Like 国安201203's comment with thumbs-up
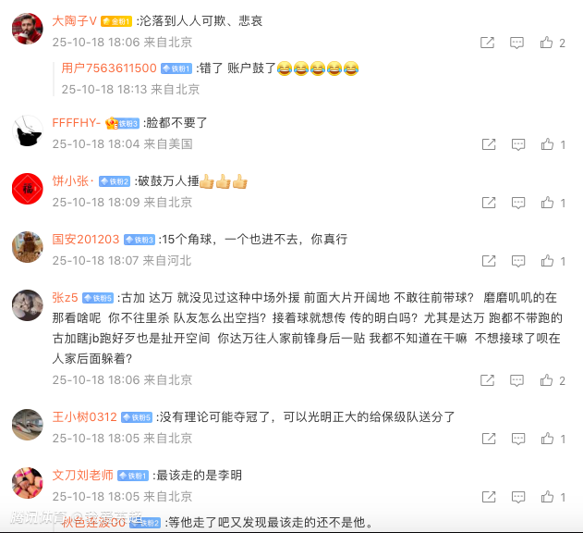The image size is (583, 533). click(x=547, y=261)
